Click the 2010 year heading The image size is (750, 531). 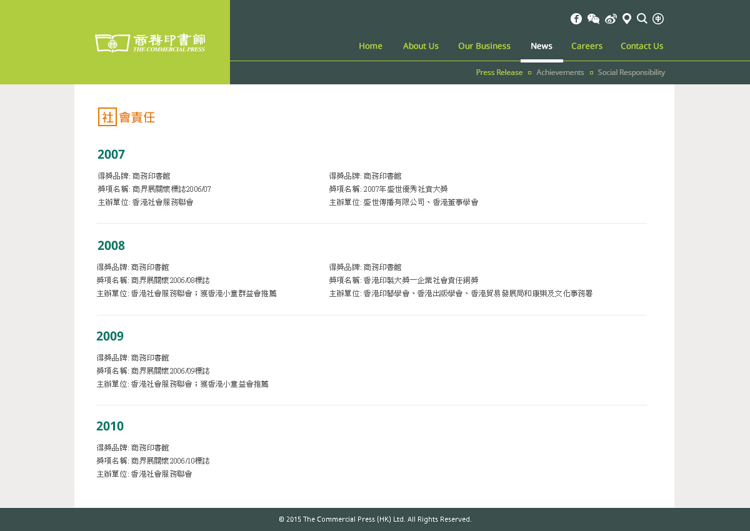(x=110, y=426)
